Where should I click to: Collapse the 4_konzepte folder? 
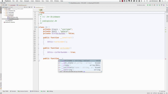coord(4,16)
